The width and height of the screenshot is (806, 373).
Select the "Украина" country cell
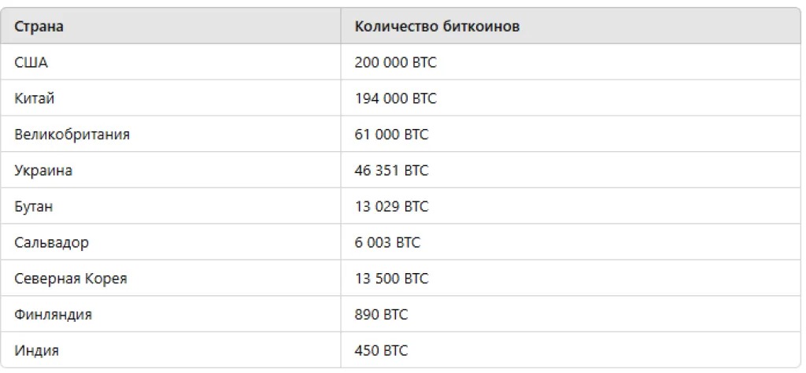click(x=44, y=171)
